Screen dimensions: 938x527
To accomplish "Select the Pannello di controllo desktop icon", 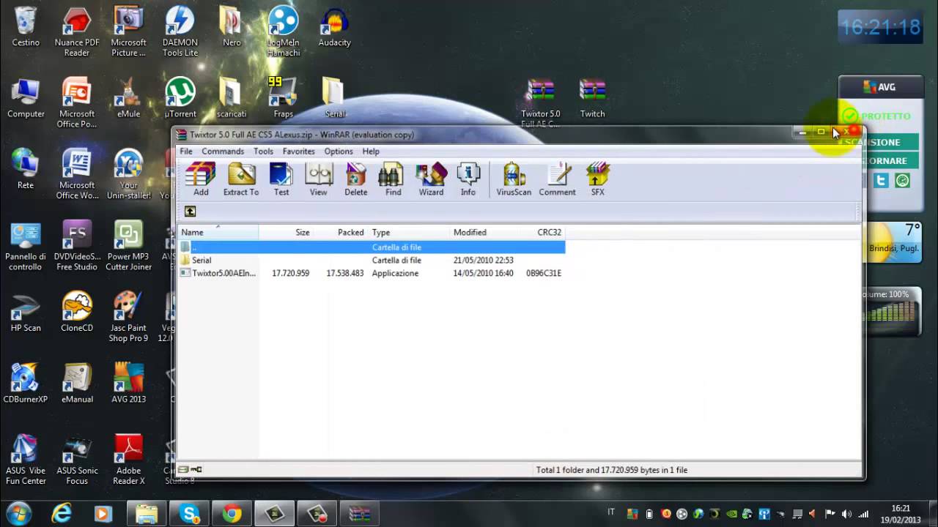I will click(x=26, y=245).
